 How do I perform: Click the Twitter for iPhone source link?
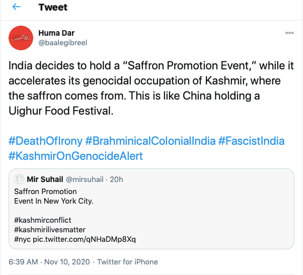pyautogui.click(x=127, y=262)
